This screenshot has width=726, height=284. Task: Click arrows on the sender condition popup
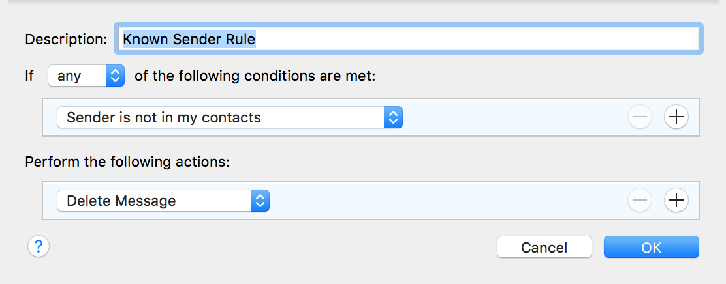[x=393, y=117]
